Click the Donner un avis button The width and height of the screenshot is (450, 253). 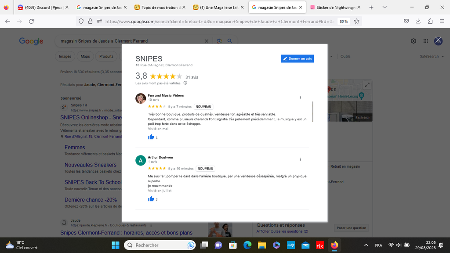[298, 58]
